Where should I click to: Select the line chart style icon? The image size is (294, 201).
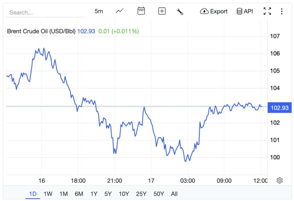click(x=119, y=11)
